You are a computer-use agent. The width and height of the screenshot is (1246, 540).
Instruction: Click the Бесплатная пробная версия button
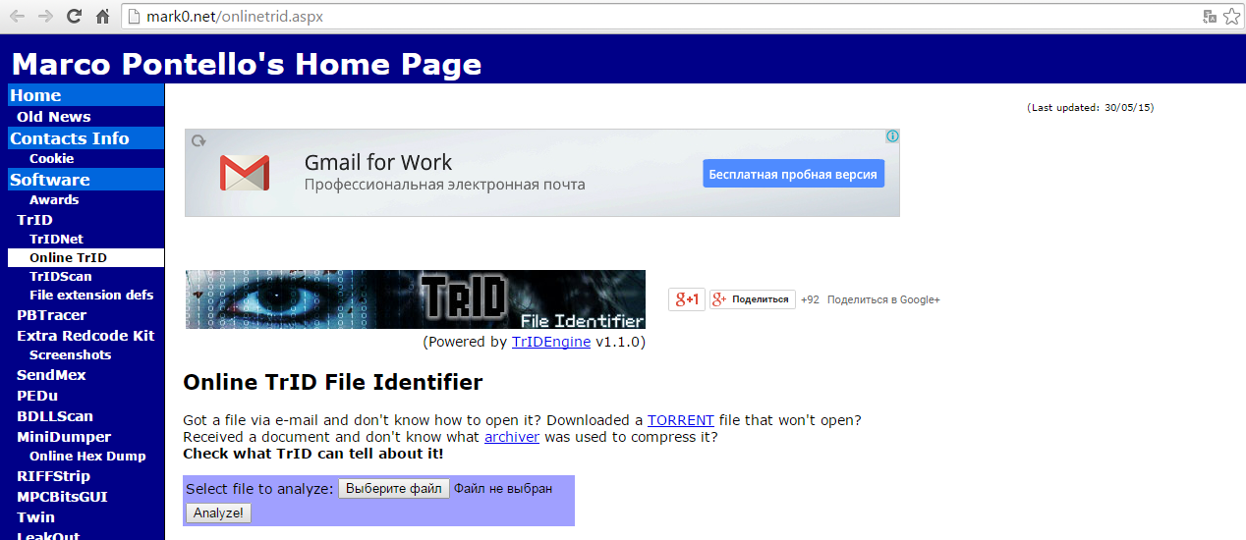click(x=793, y=174)
